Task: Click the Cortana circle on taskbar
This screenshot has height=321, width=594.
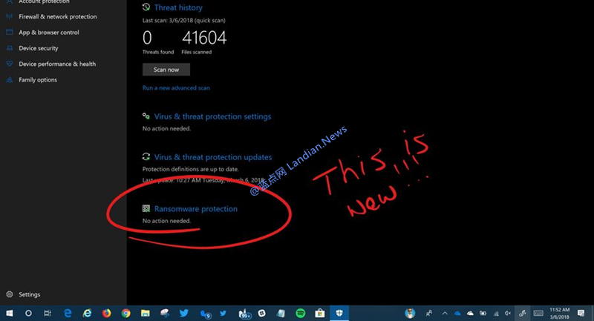Action: tap(28, 313)
